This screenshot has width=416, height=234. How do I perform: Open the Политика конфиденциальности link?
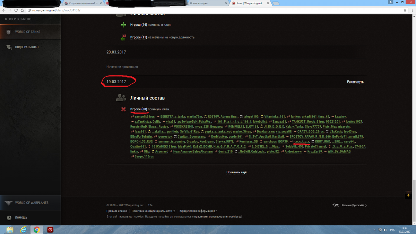pos(153,211)
